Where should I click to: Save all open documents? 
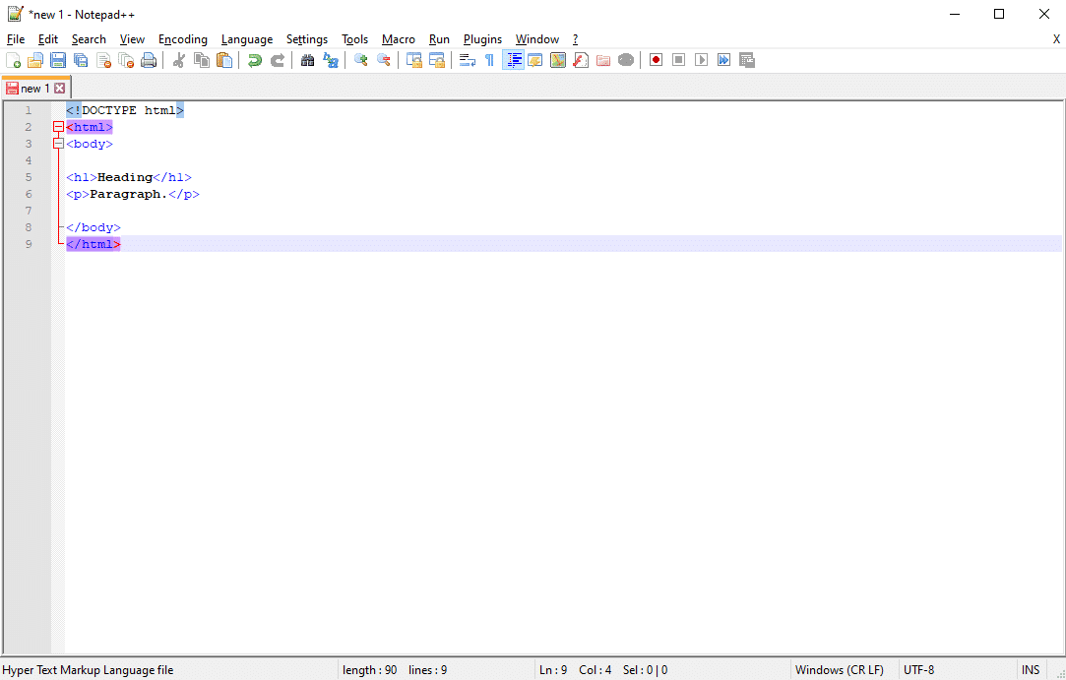(x=80, y=60)
